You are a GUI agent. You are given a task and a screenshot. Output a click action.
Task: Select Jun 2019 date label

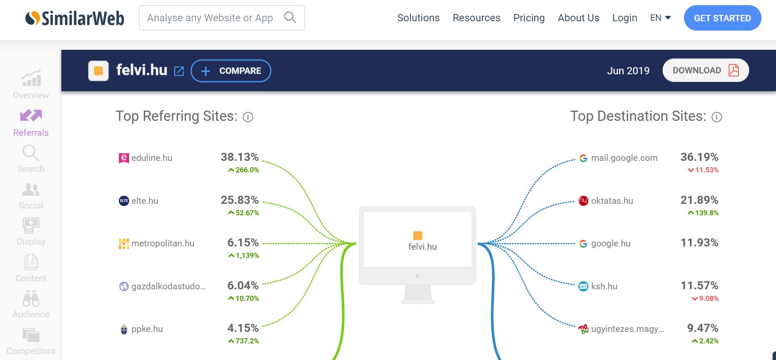pyautogui.click(x=628, y=71)
